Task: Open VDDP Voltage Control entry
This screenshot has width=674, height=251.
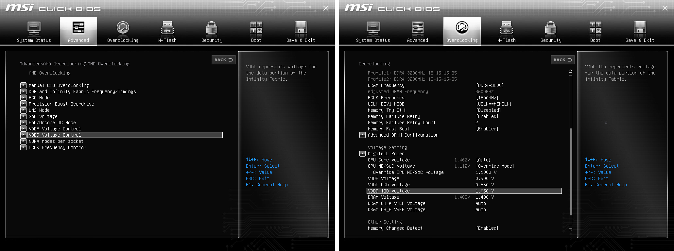Action: point(55,129)
